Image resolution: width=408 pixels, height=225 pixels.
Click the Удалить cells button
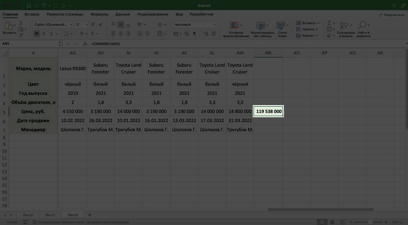click(308, 29)
